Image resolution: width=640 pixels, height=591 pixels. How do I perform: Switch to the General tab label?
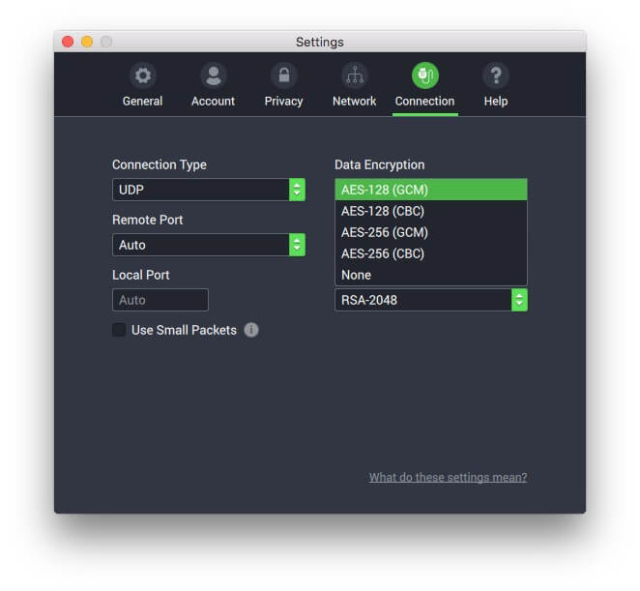tap(142, 101)
